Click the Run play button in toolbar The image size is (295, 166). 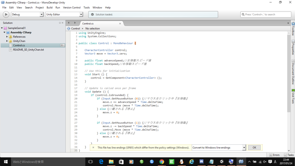click(x=6, y=14)
